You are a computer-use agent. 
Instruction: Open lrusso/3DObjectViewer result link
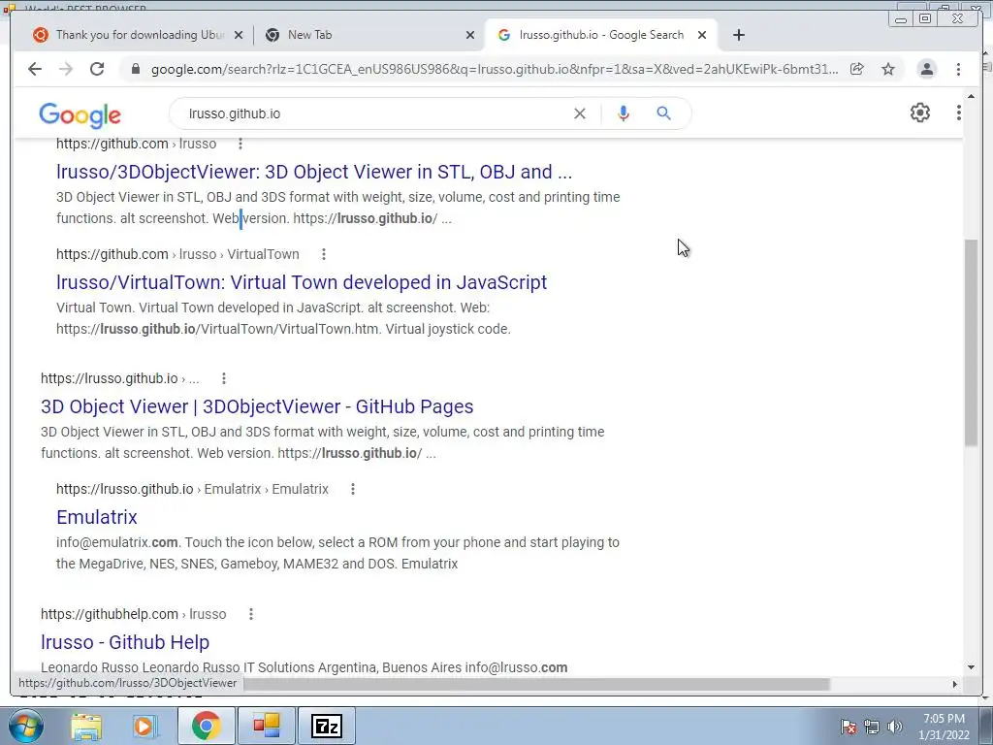tap(314, 172)
